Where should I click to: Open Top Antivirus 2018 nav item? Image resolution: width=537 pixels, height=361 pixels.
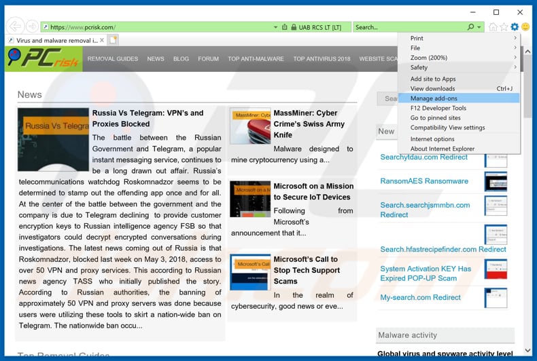click(x=322, y=59)
